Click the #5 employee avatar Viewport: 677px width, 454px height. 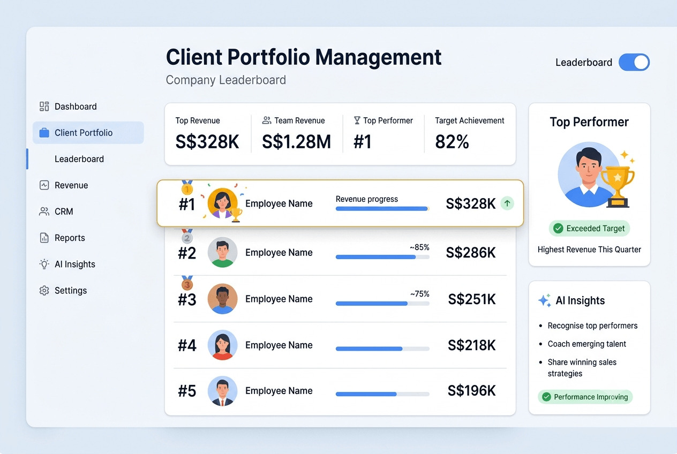point(222,391)
